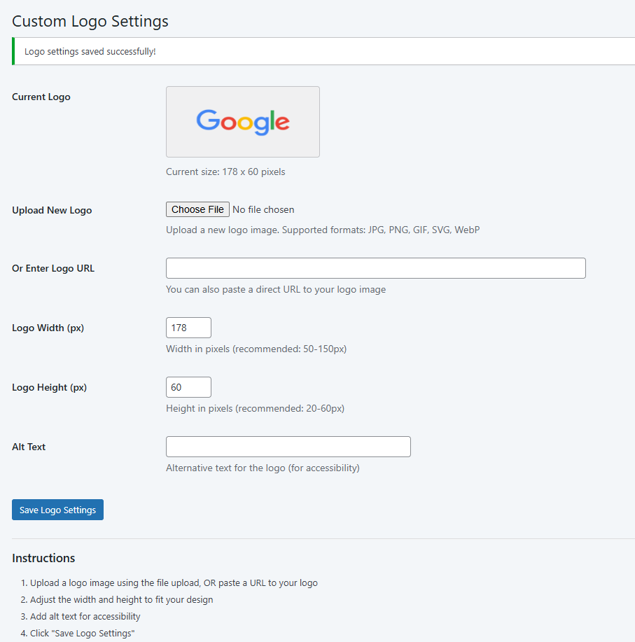
Task: Click the Google logo preview image
Action: tap(242, 122)
